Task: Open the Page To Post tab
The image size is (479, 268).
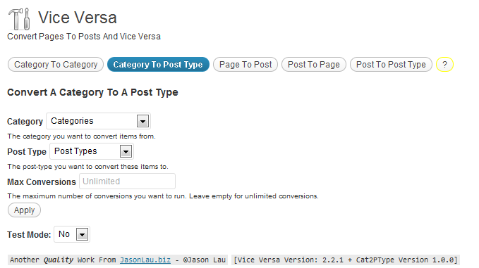Action: click(x=245, y=64)
